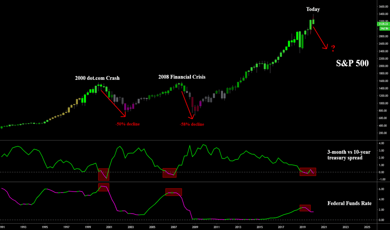The image size is (390, 230).
Task: Click 1800.00 on the price axis
Action: tap(383, 73)
